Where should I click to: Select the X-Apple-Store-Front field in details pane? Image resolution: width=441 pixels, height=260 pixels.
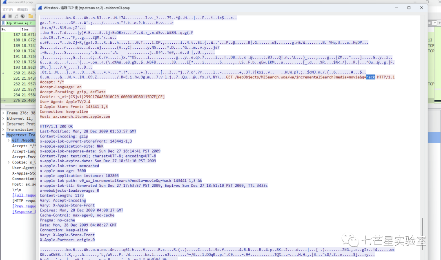coord(24,173)
